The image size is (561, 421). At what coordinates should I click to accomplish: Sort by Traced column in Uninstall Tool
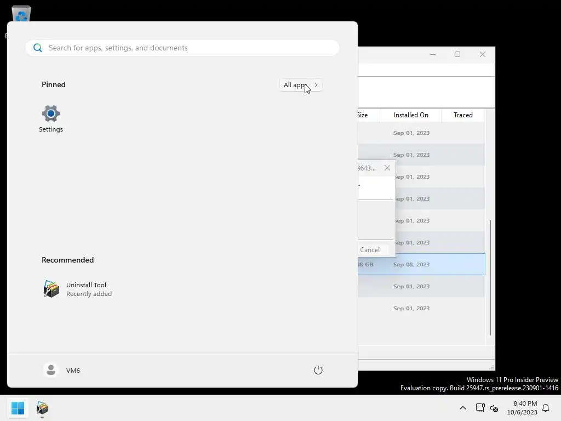click(463, 115)
